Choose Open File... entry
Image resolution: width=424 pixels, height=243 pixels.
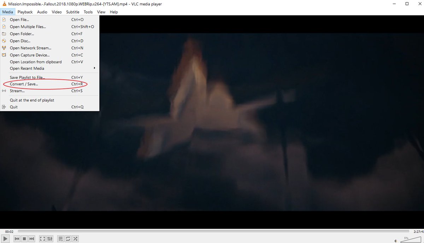pos(49,20)
